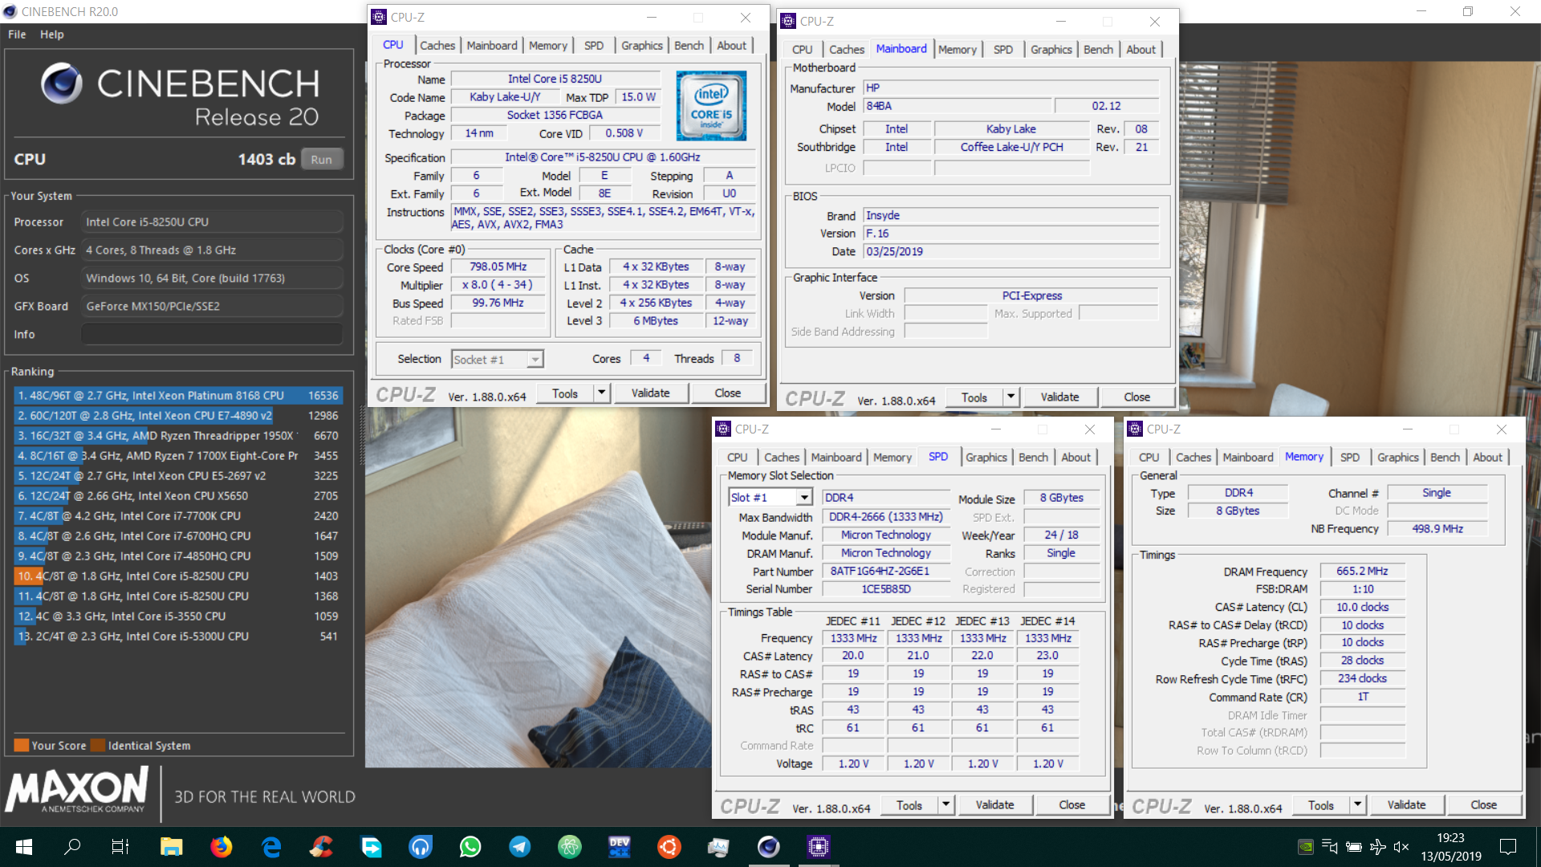Click the GFX Board GeForce MX150 field

tap(212, 307)
